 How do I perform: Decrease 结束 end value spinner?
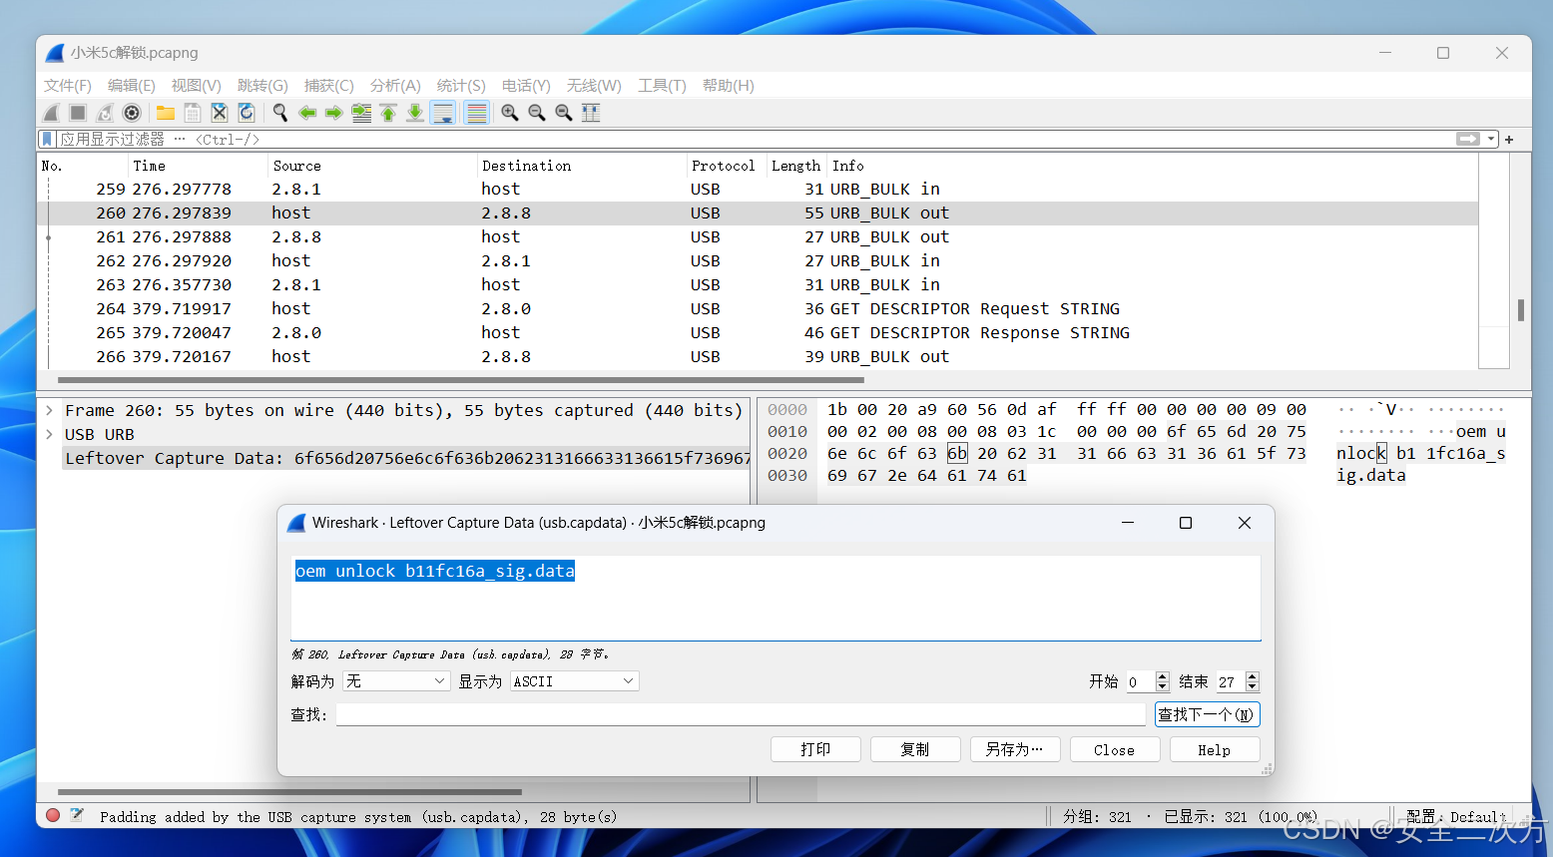point(1253,686)
